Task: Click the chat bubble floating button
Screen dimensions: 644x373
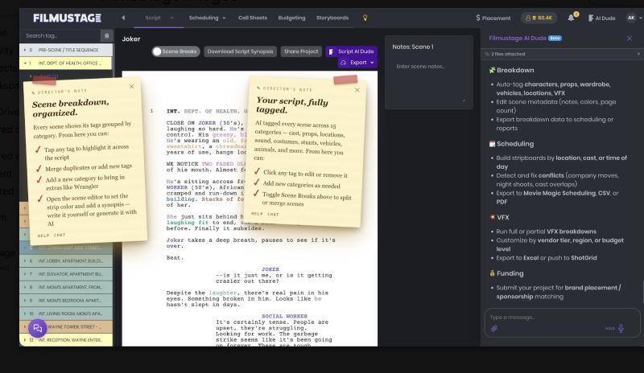Action: (x=37, y=328)
